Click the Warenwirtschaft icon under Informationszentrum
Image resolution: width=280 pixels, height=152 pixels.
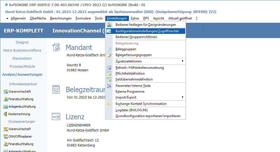tap(6, 92)
